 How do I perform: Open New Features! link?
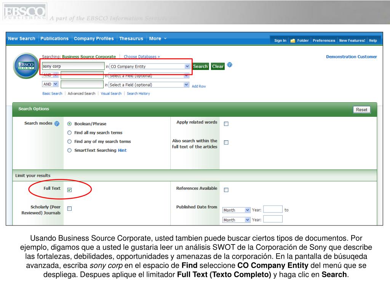[352, 40]
